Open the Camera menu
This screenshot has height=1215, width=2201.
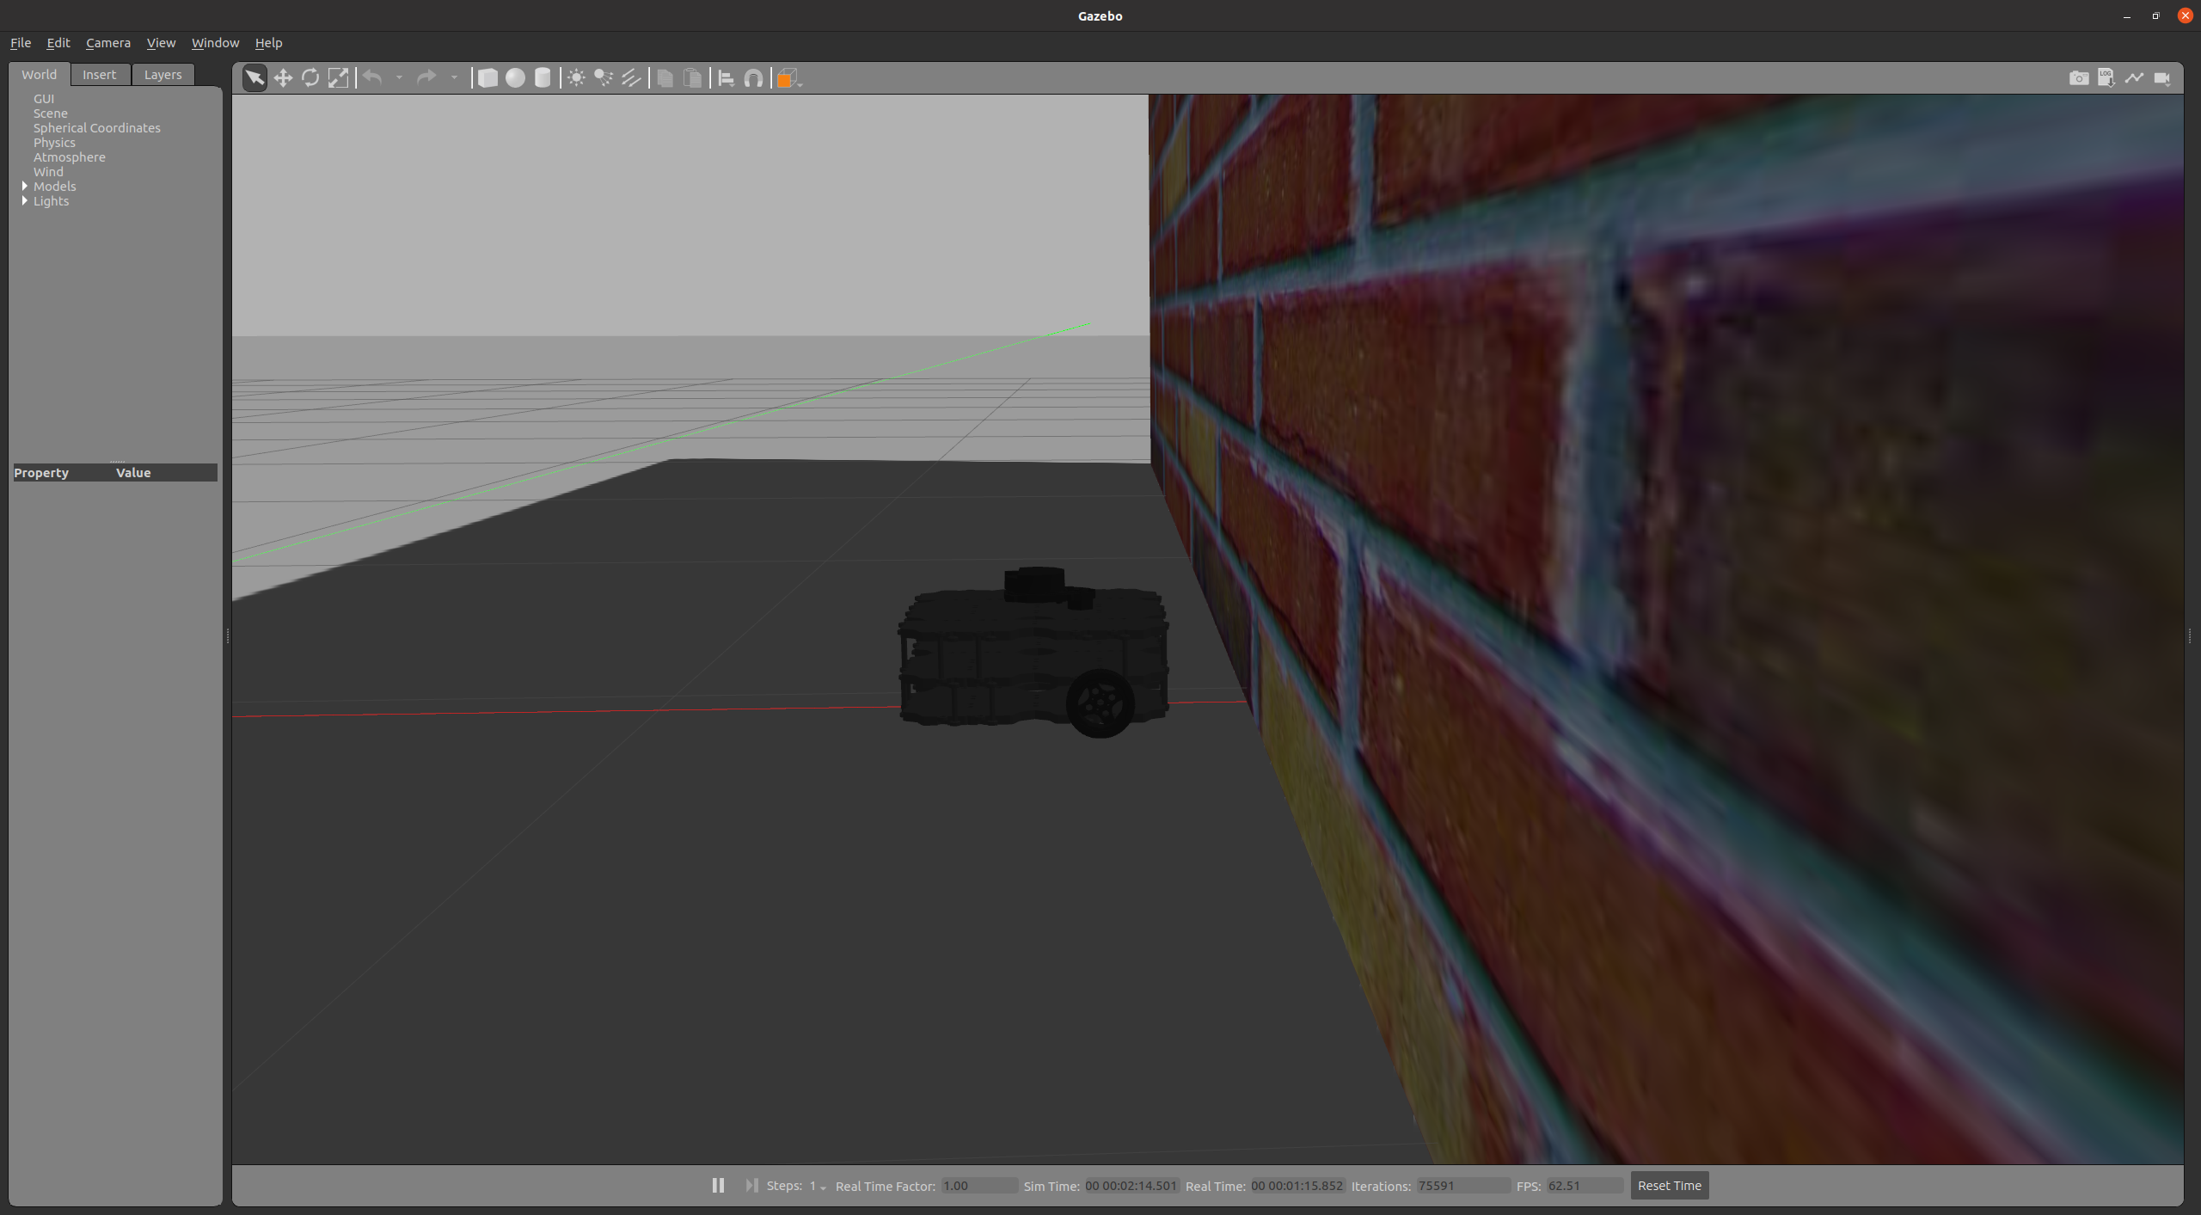pyautogui.click(x=107, y=43)
